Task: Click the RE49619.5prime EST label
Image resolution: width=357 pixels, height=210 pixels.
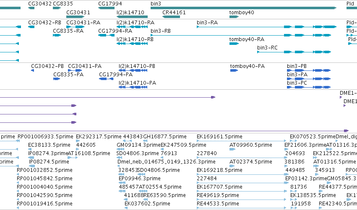Action: [218, 195]
